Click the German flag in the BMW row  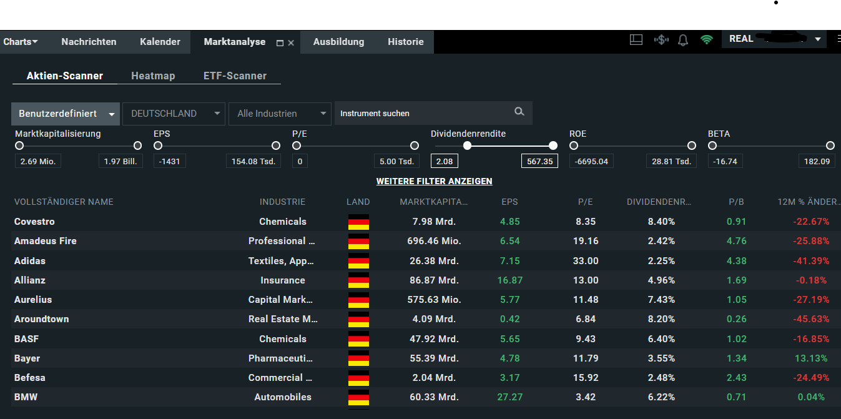click(358, 397)
